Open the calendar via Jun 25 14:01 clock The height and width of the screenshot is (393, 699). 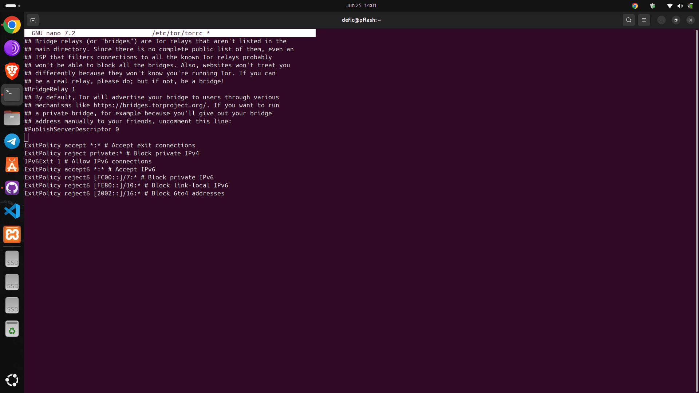(361, 5)
